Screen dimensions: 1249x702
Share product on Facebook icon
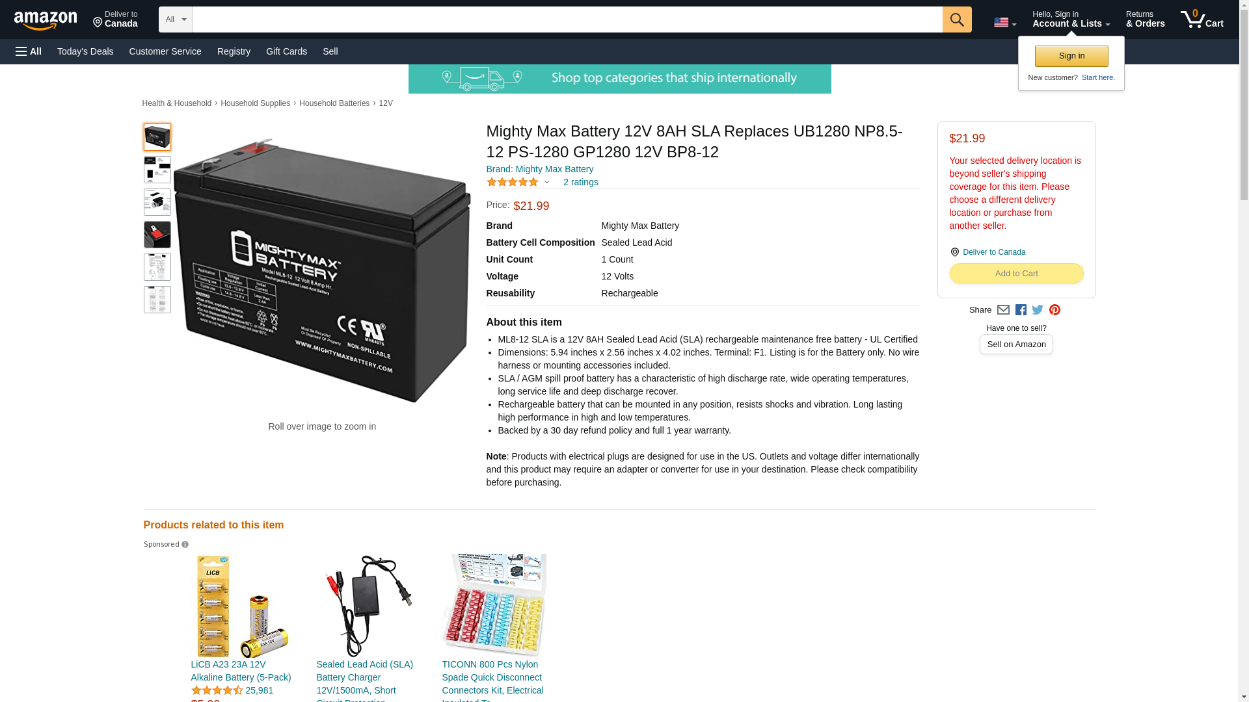click(x=1021, y=310)
